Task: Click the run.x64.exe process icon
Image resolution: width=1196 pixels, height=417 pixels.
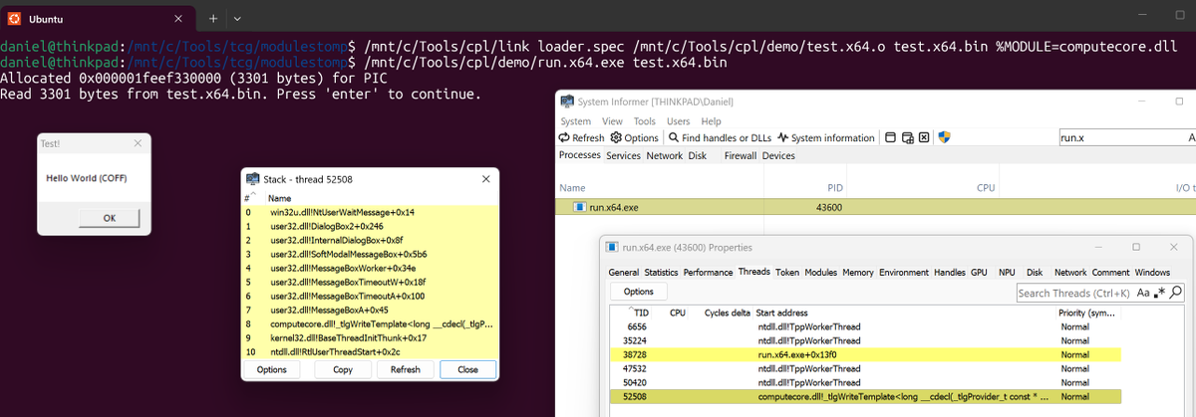Action: pos(579,207)
